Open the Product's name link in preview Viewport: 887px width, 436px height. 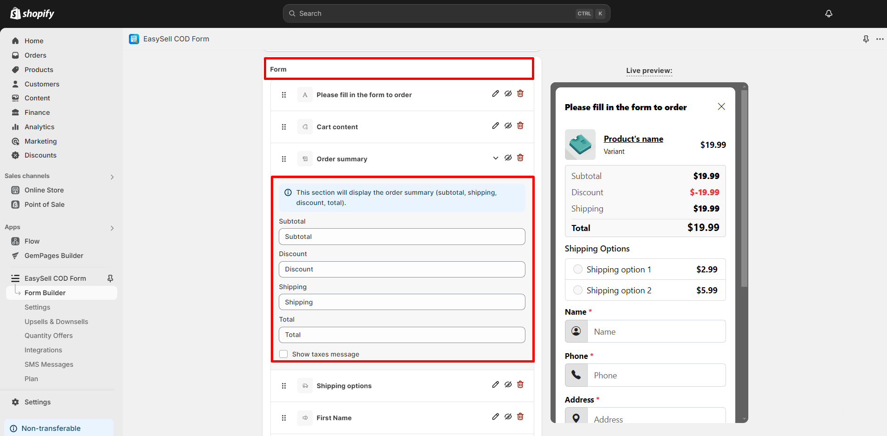tap(633, 139)
